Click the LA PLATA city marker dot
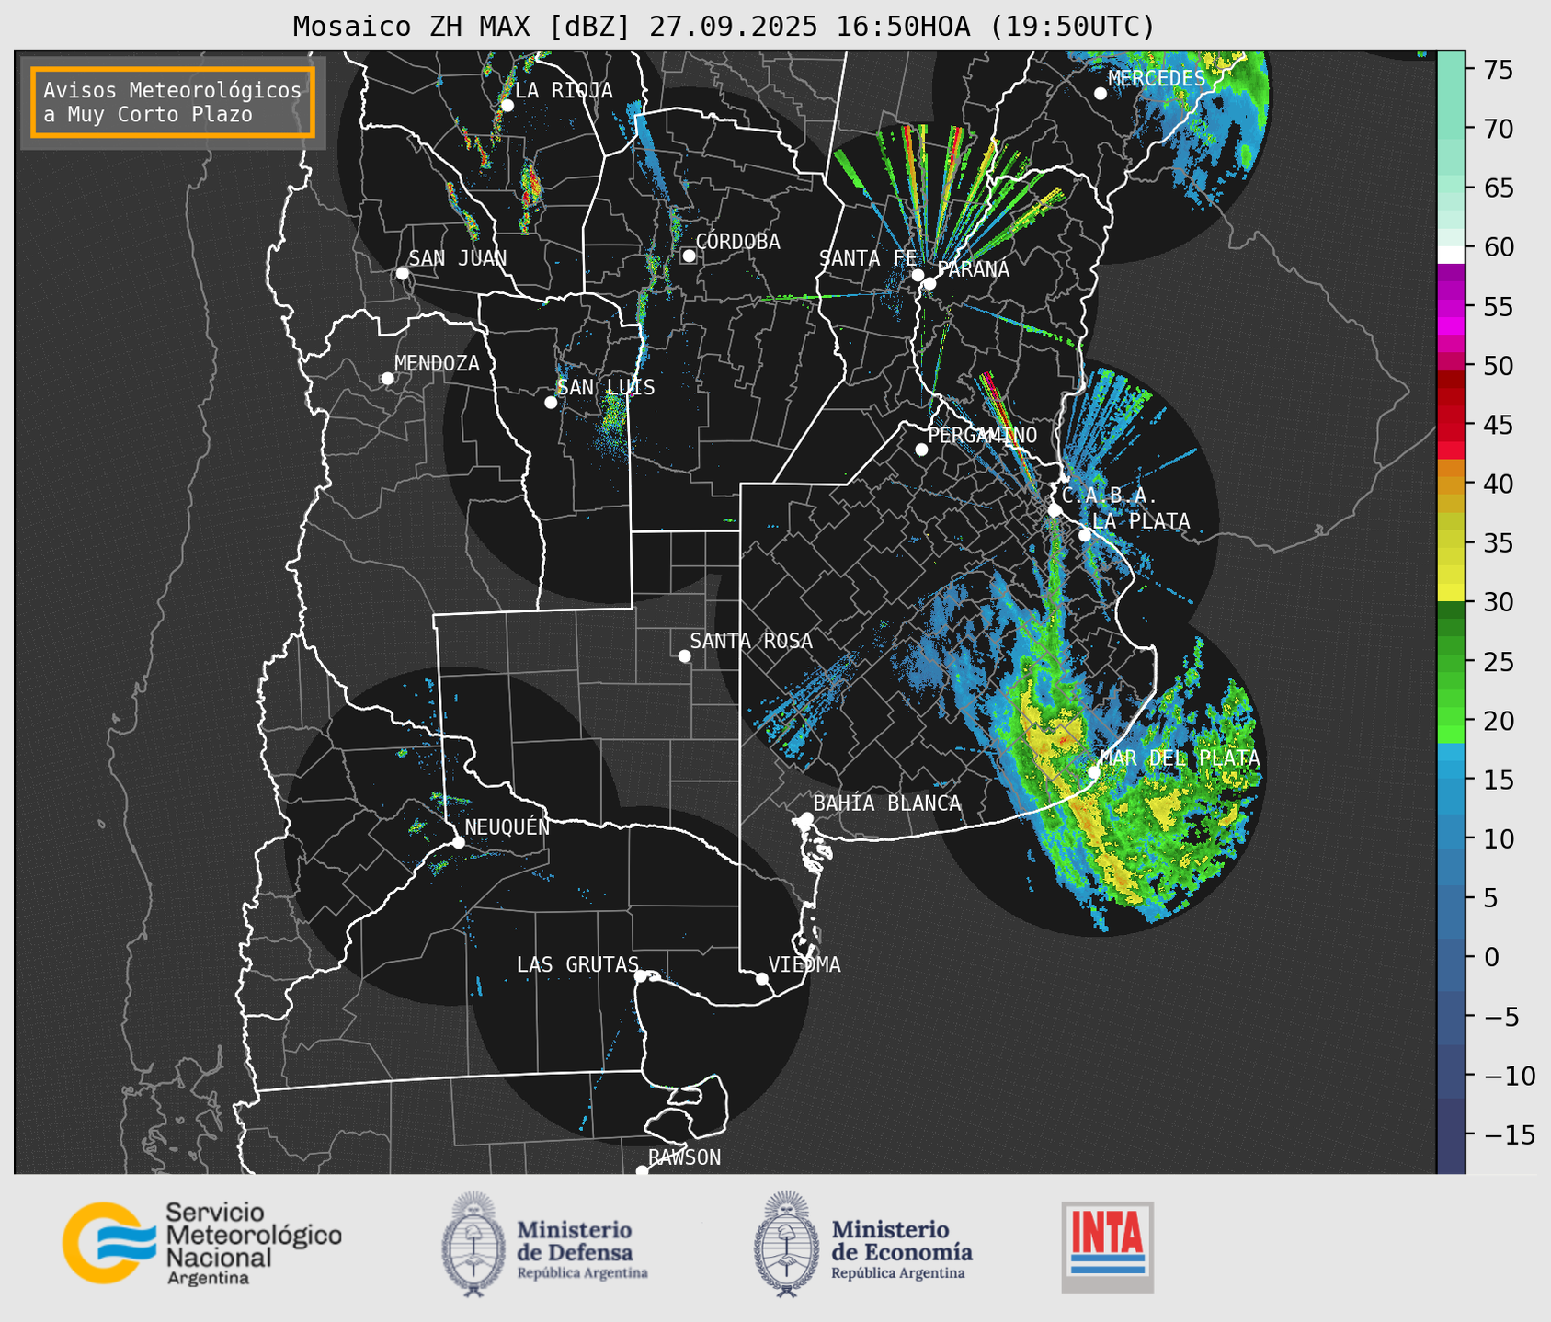1551x1322 pixels. tap(1085, 535)
